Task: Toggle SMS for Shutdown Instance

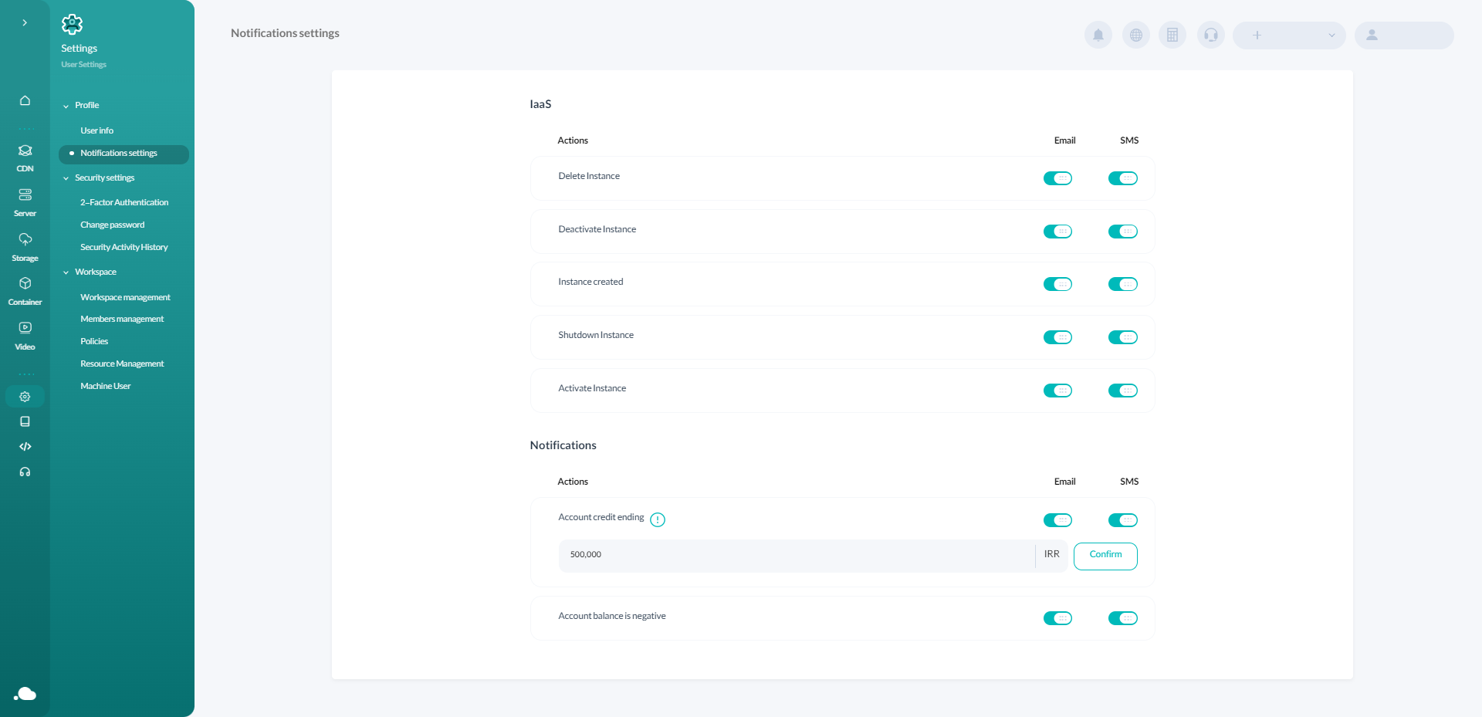Action: tap(1123, 337)
